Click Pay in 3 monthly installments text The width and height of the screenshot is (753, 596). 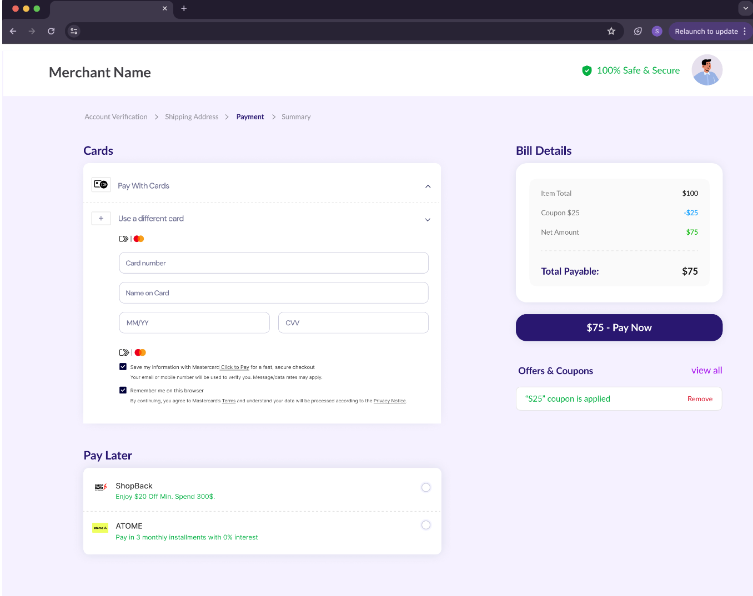click(x=187, y=537)
